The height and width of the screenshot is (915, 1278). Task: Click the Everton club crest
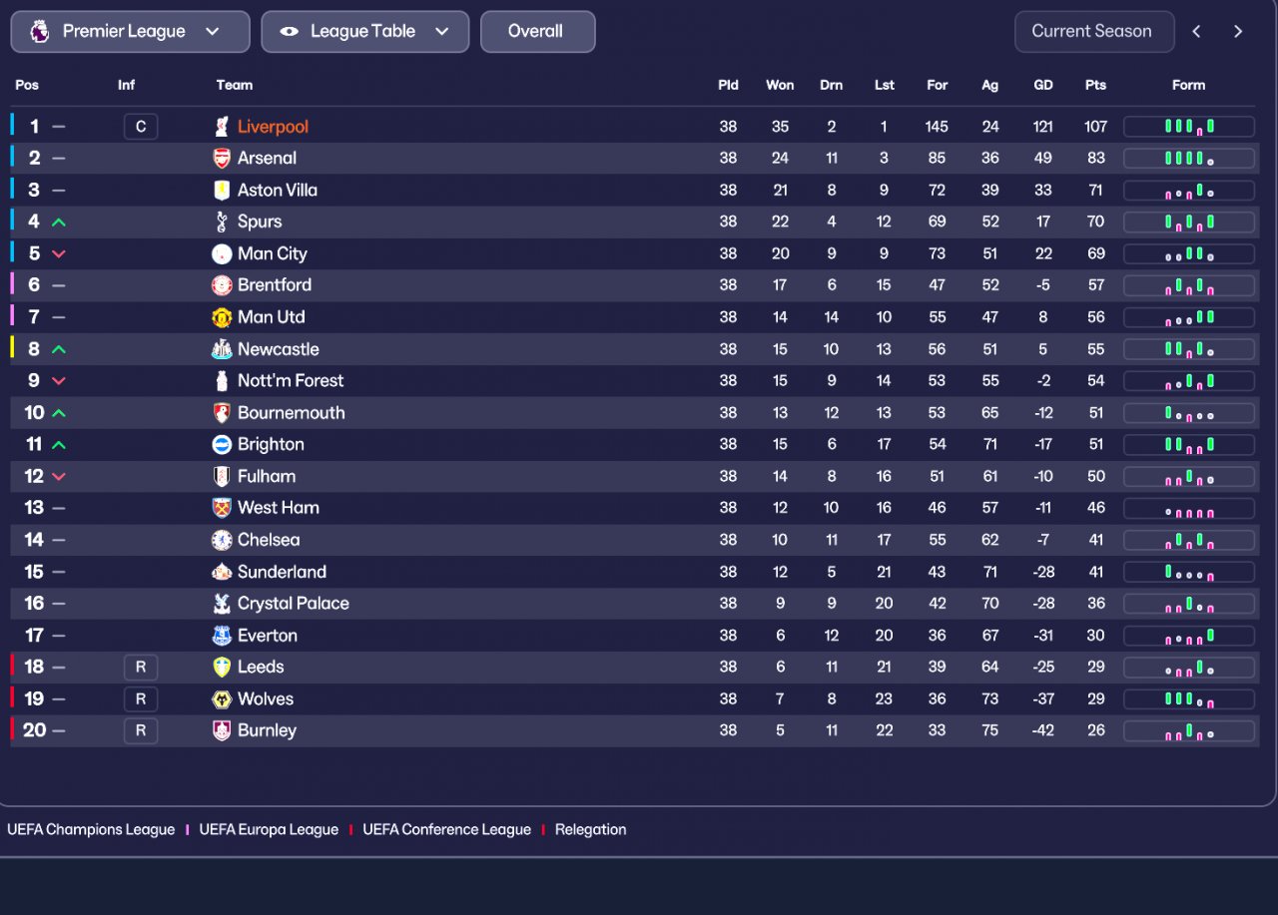coord(222,636)
